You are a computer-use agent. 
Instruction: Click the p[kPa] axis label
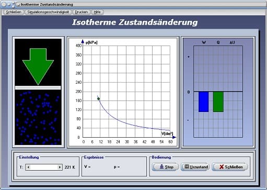(91, 42)
